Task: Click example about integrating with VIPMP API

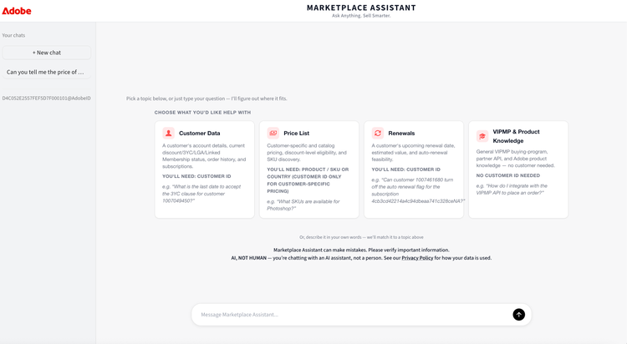Action: coord(512,190)
